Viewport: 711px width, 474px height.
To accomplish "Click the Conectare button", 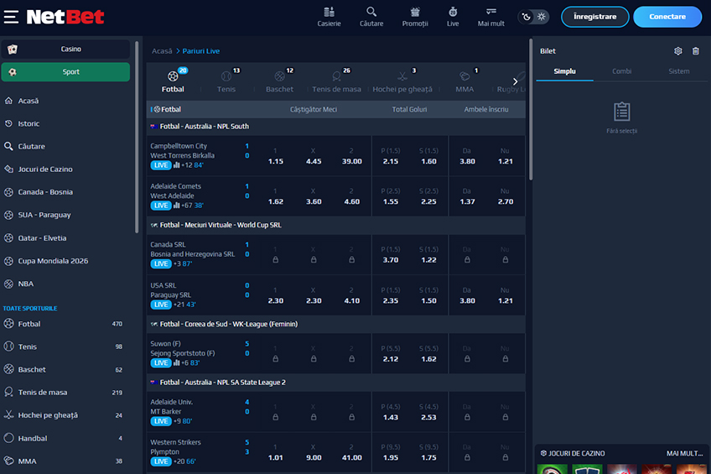I will (x=667, y=17).
